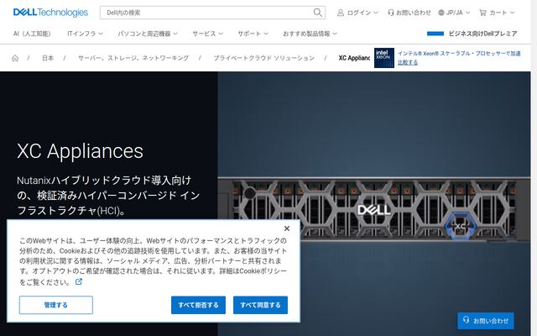Expand the サポート menu
This screenshot has height=336, width=537.
point(253,34)
